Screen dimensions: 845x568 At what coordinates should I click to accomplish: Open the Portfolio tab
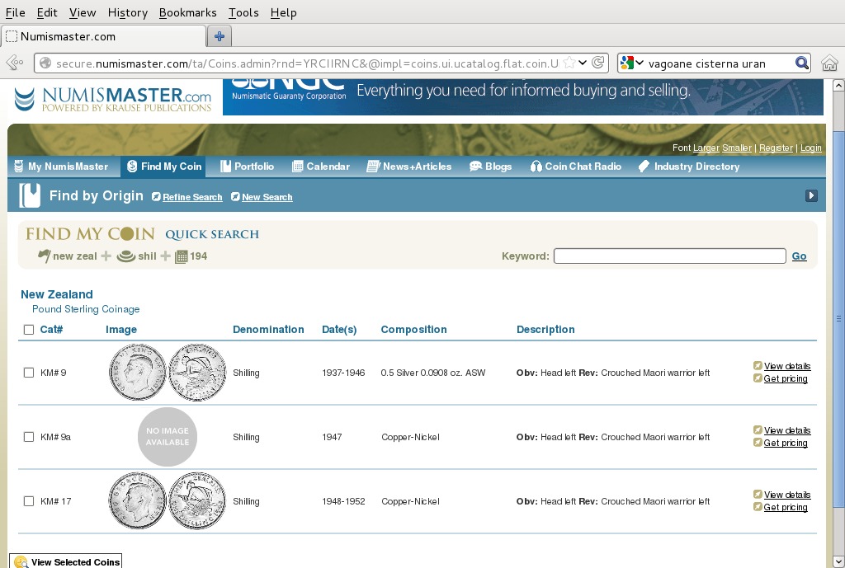click(248, 167)
